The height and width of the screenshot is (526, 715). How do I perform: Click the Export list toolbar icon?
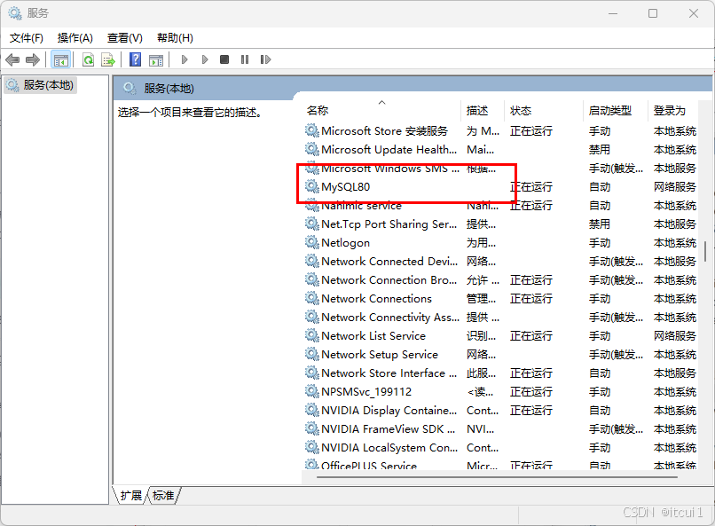tap(108, 59)
